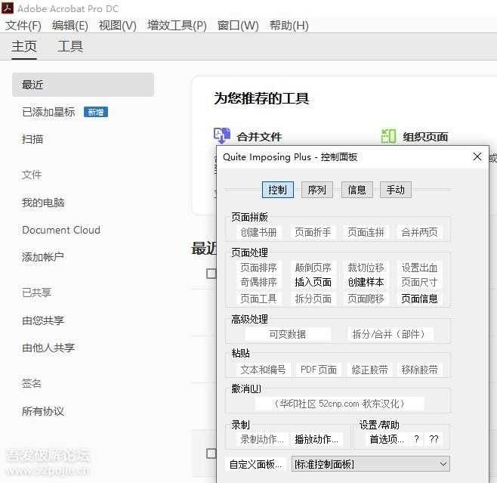Click the 插入页面 button
This screenshot has width=497, height=483.
click(313, 282)
